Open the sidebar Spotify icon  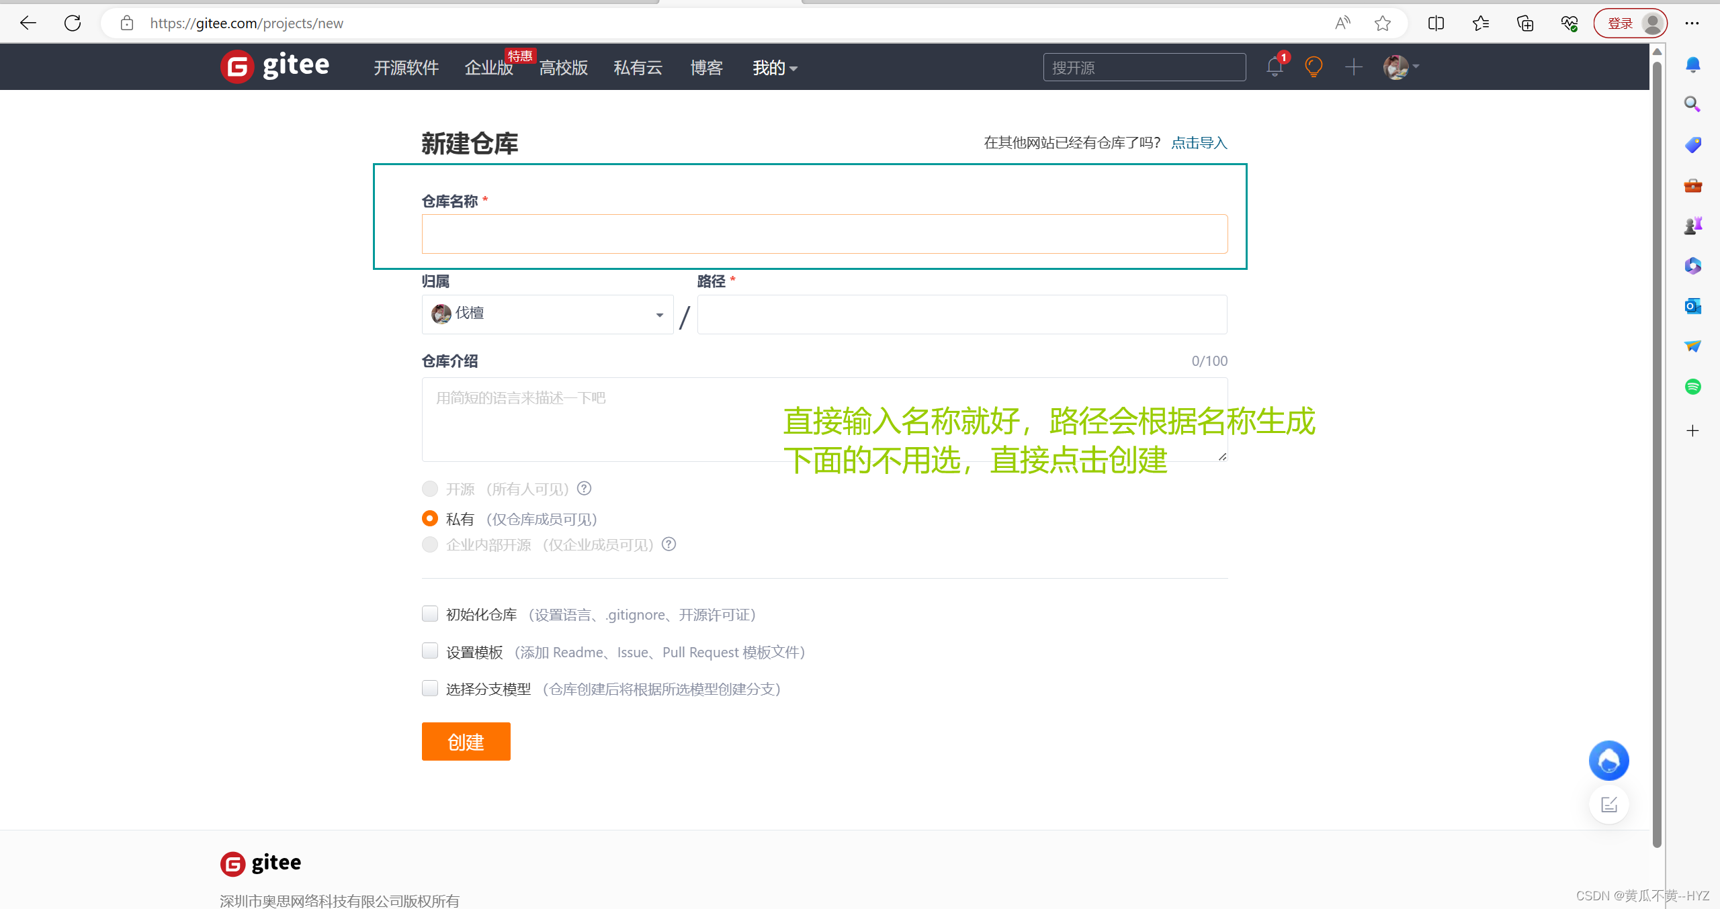1692,387
